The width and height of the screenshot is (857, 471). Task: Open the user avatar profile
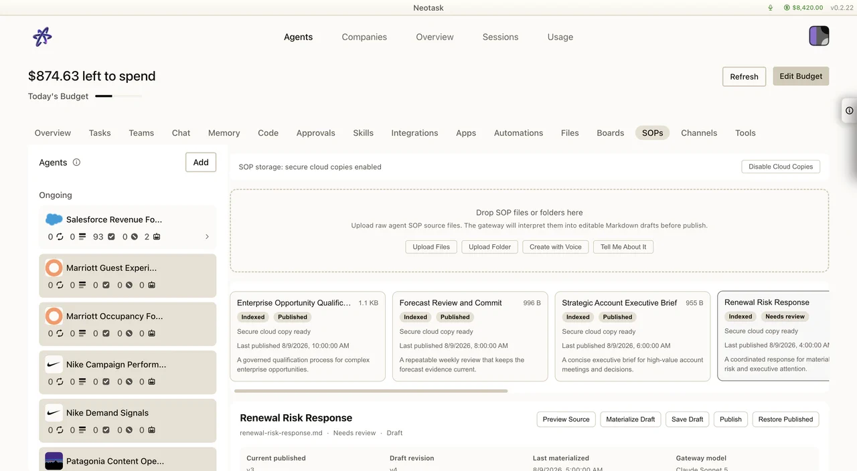coord(819,35)
